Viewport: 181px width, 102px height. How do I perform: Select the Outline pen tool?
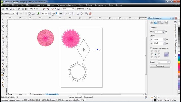[3, 78]
